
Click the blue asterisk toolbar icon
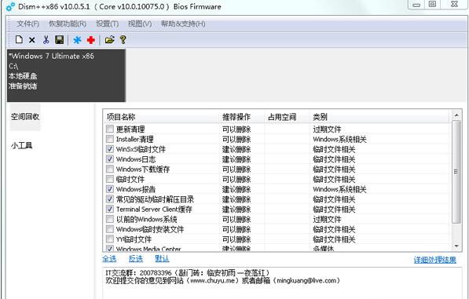(77, 40)
